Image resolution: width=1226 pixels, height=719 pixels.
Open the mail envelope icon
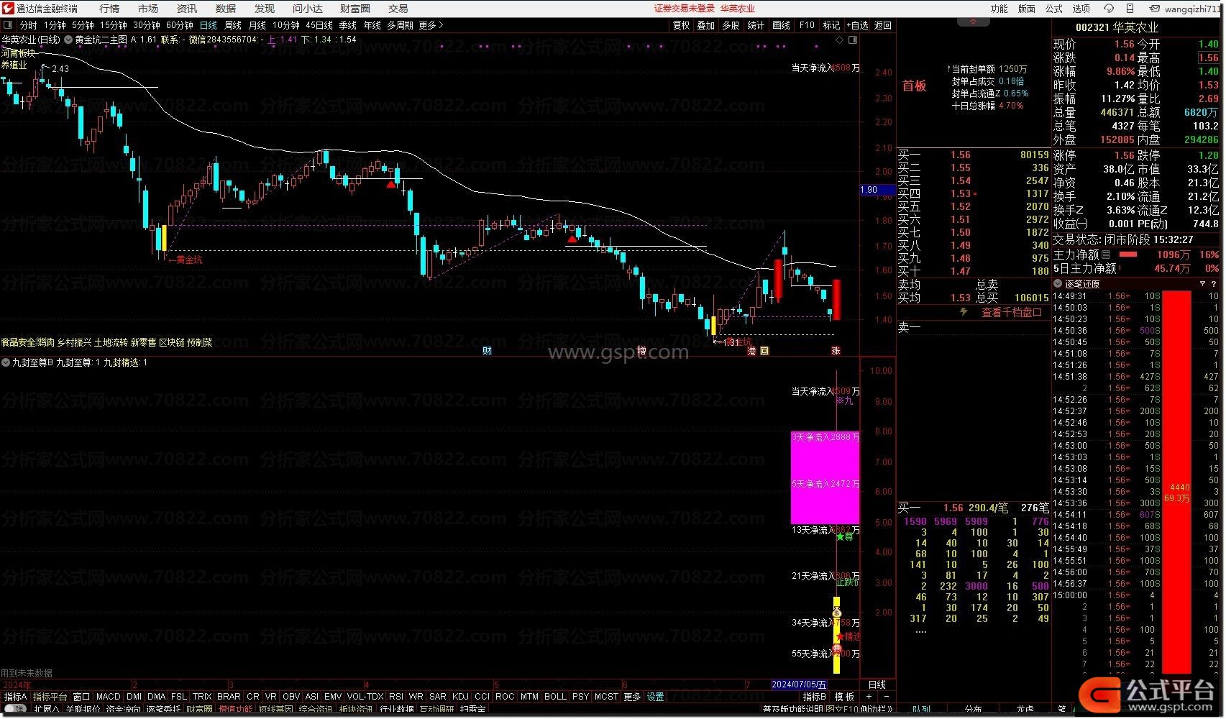tap(1154, 9)
